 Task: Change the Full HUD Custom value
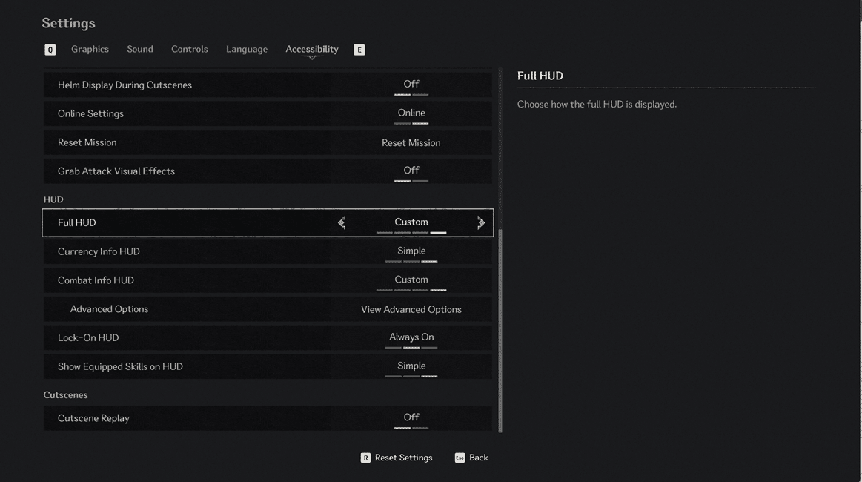pos(411,222)
